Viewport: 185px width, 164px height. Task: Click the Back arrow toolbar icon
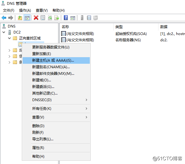pos(4,18)
